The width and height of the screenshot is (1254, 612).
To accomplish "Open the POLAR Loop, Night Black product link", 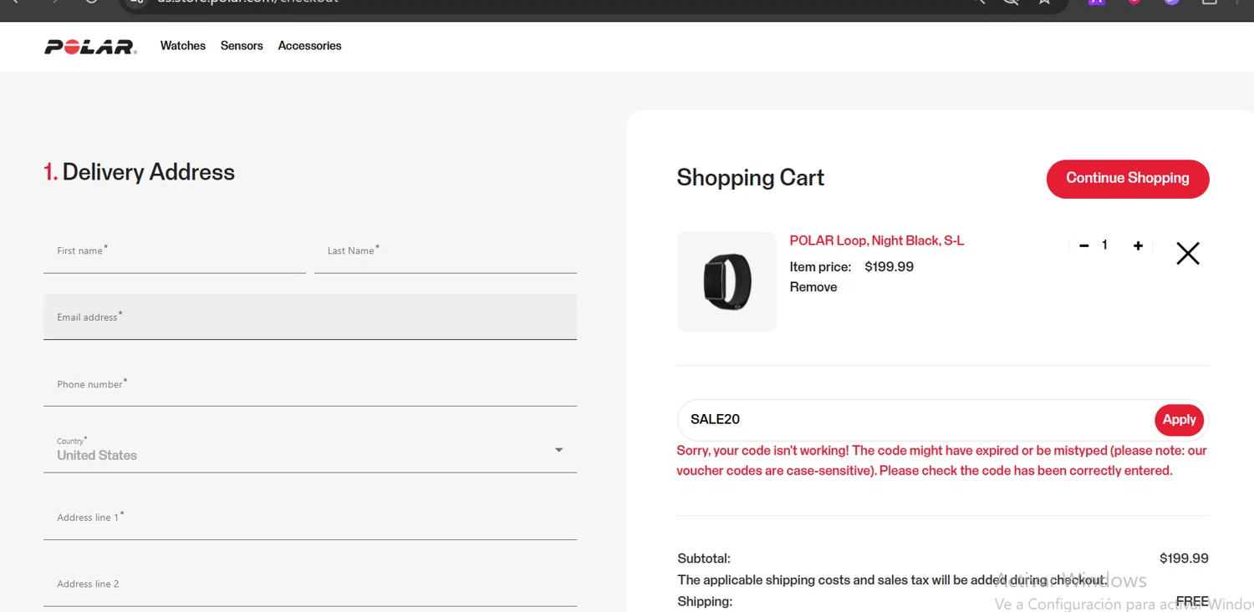I will click(877, 240).
